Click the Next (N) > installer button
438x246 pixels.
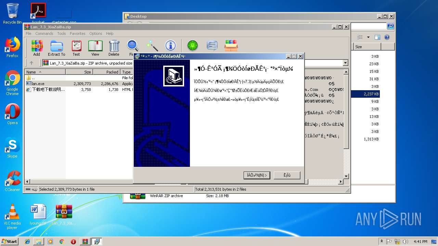[257, 175]
